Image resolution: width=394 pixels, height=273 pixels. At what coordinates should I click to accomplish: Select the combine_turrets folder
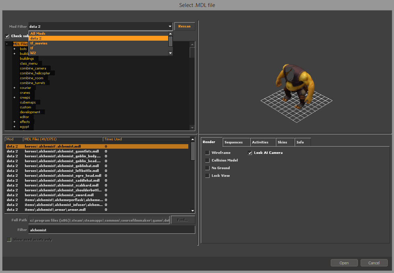(32, 83)
